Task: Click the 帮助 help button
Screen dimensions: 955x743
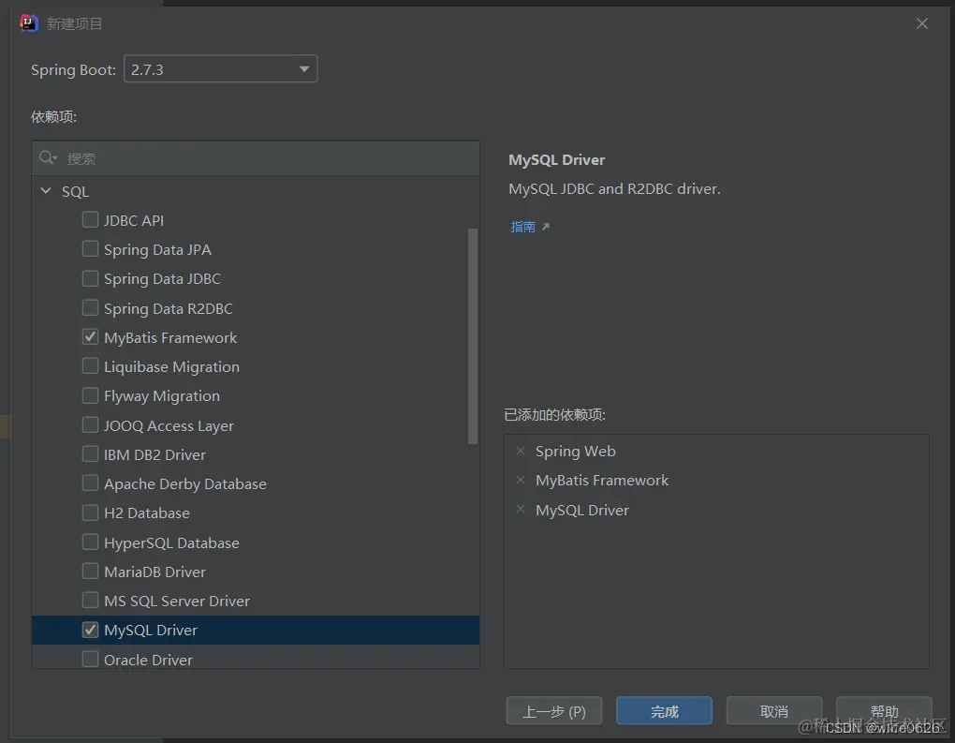Action: (x=884, y=711)
